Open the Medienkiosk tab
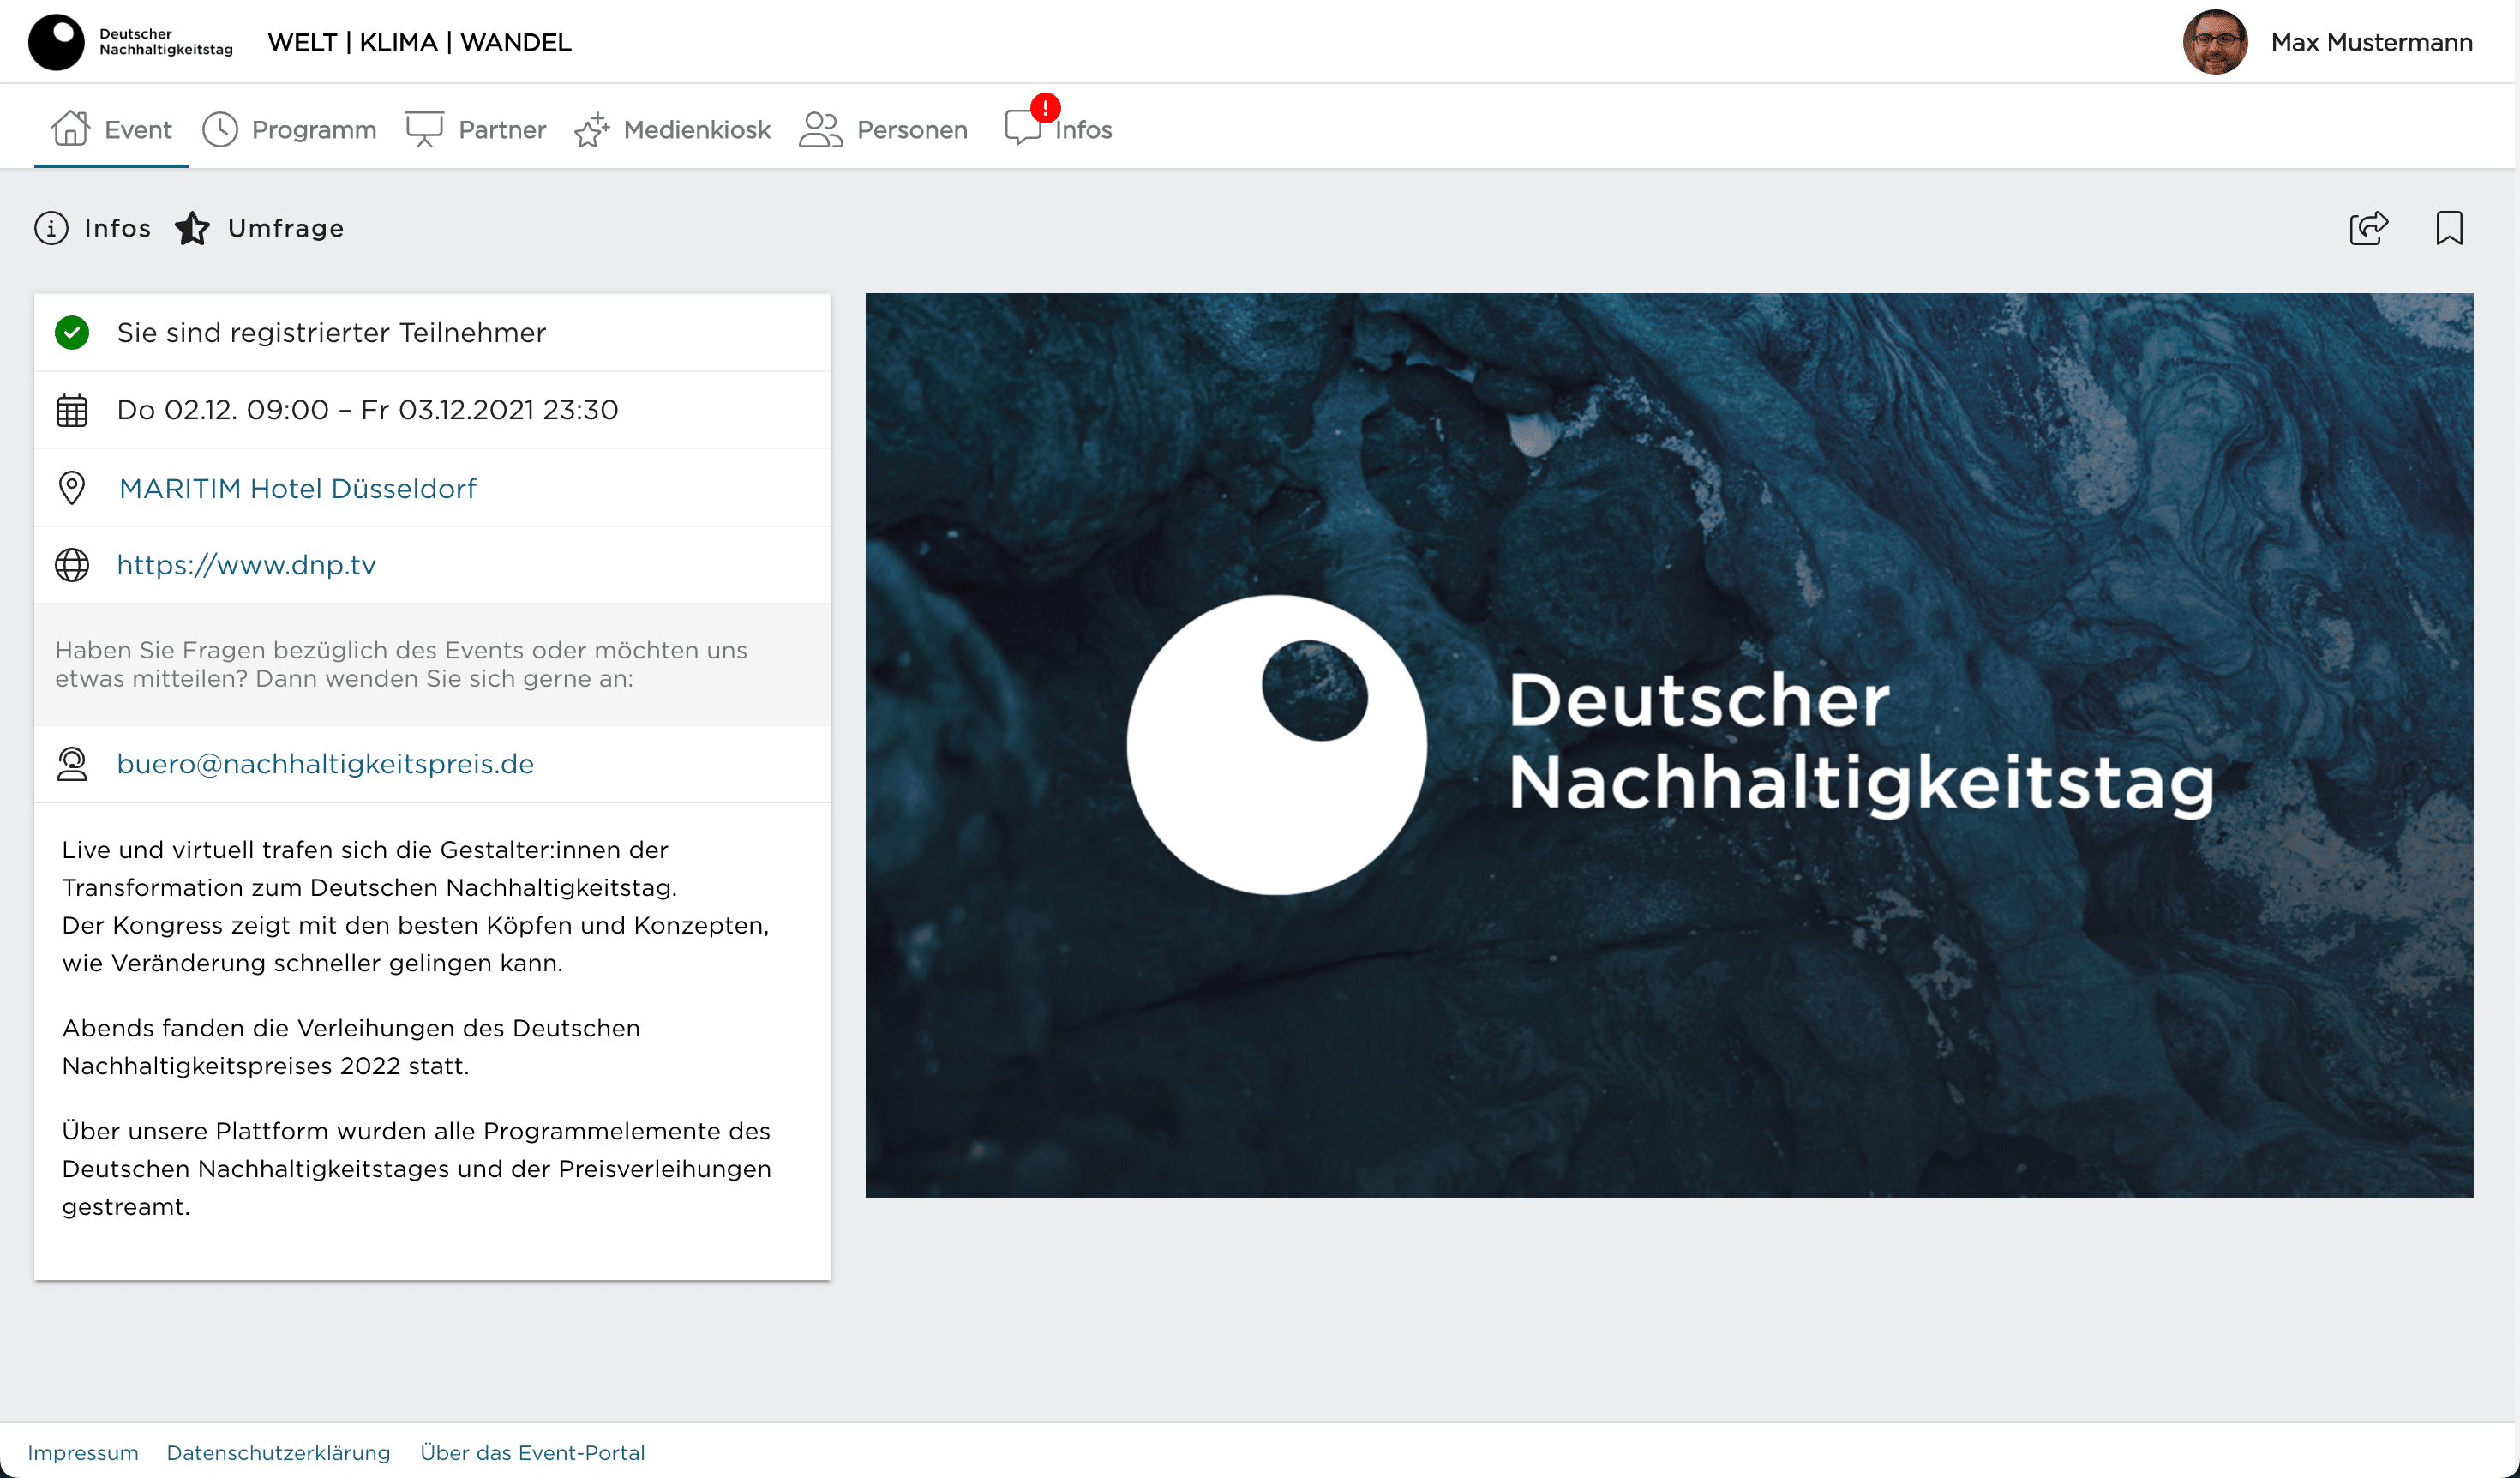Viewport: 2520px width, 1478px height. 673,130
